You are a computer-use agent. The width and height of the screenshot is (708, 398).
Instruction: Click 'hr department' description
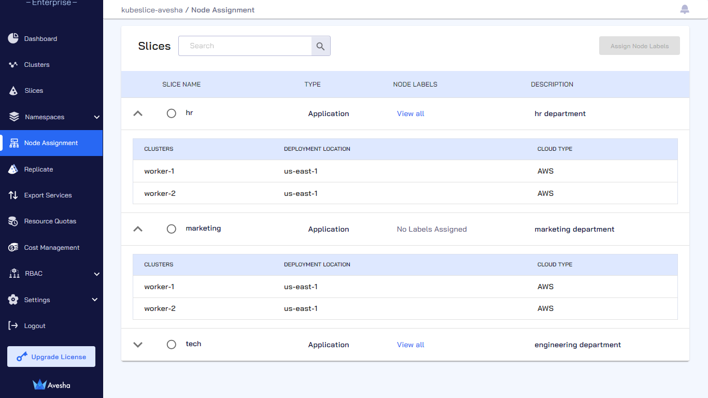click(x=560, y=113)
